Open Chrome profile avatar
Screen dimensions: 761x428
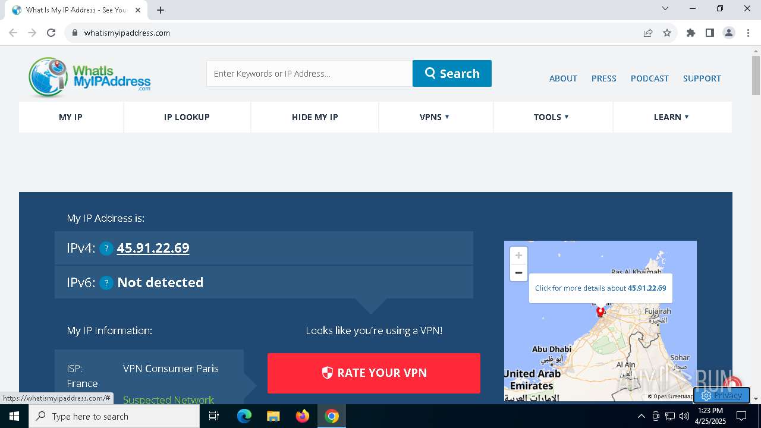[x=729, y=33]
